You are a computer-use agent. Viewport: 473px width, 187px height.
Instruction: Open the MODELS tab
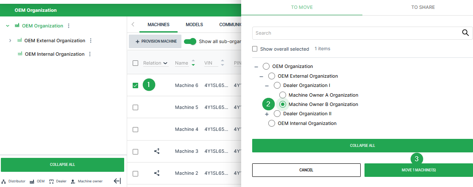pyautogui.click(x=194, y=24)
